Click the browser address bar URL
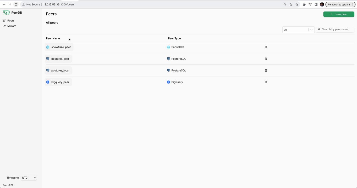 tap(59, 4)
